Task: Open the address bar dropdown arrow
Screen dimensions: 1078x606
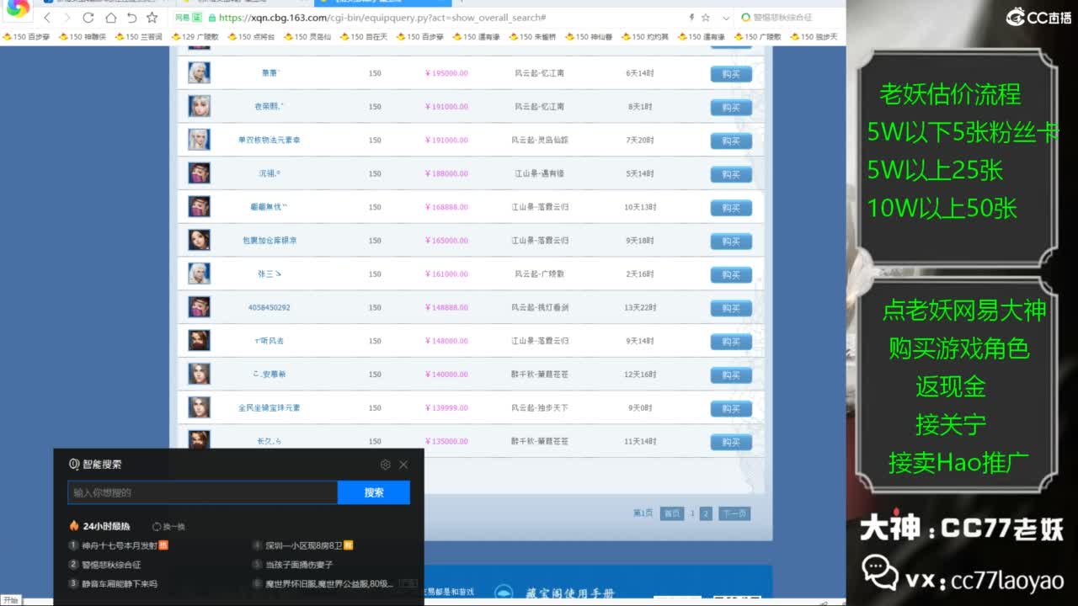Action: (x=727, y=17)
